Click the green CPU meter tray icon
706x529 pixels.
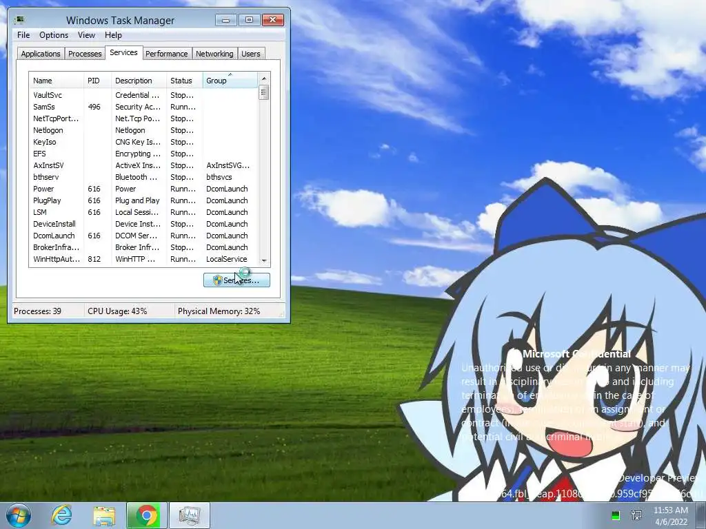click(x=616, y=515)
